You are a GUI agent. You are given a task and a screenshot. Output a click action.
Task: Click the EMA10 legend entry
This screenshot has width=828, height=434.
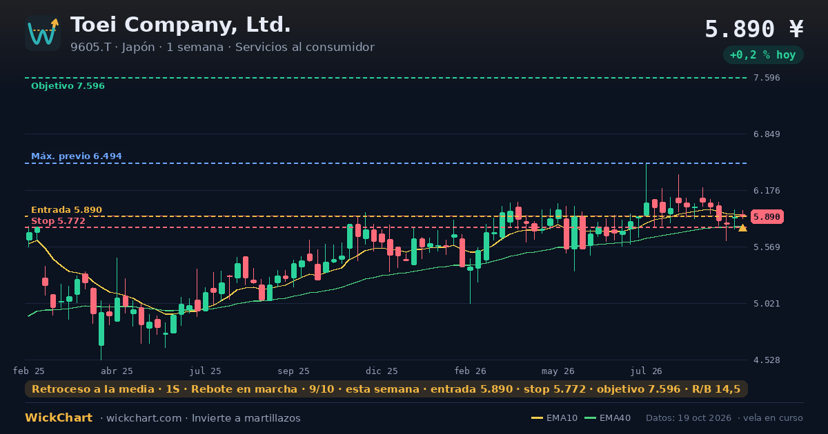[555, 418]
